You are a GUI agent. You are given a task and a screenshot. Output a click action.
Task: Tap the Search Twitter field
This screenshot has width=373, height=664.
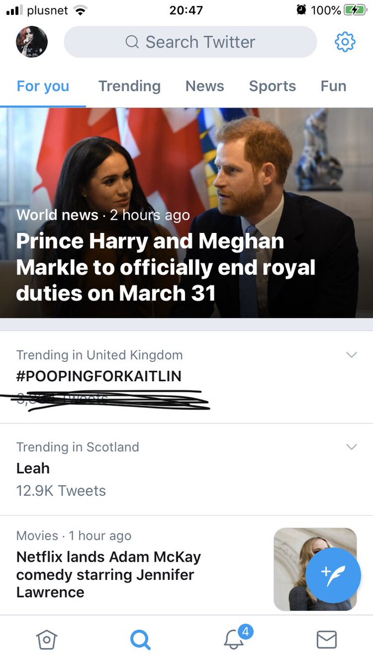(191, 42)
